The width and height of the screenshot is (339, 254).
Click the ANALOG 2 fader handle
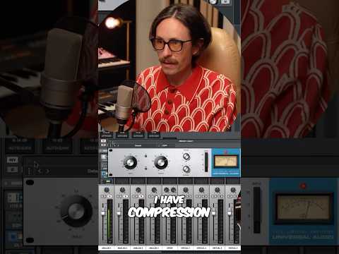[x=119, y=213]
